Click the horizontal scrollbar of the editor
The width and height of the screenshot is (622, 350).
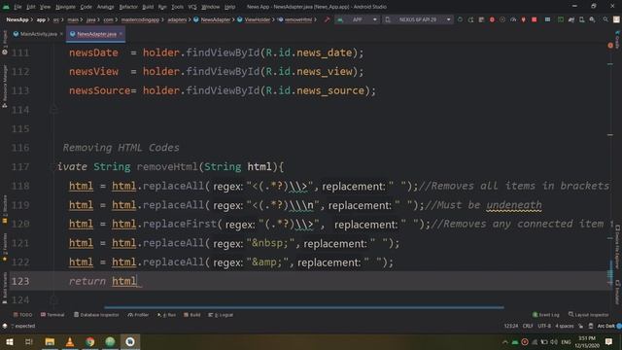pyautogui.click(x=304, y=307)
